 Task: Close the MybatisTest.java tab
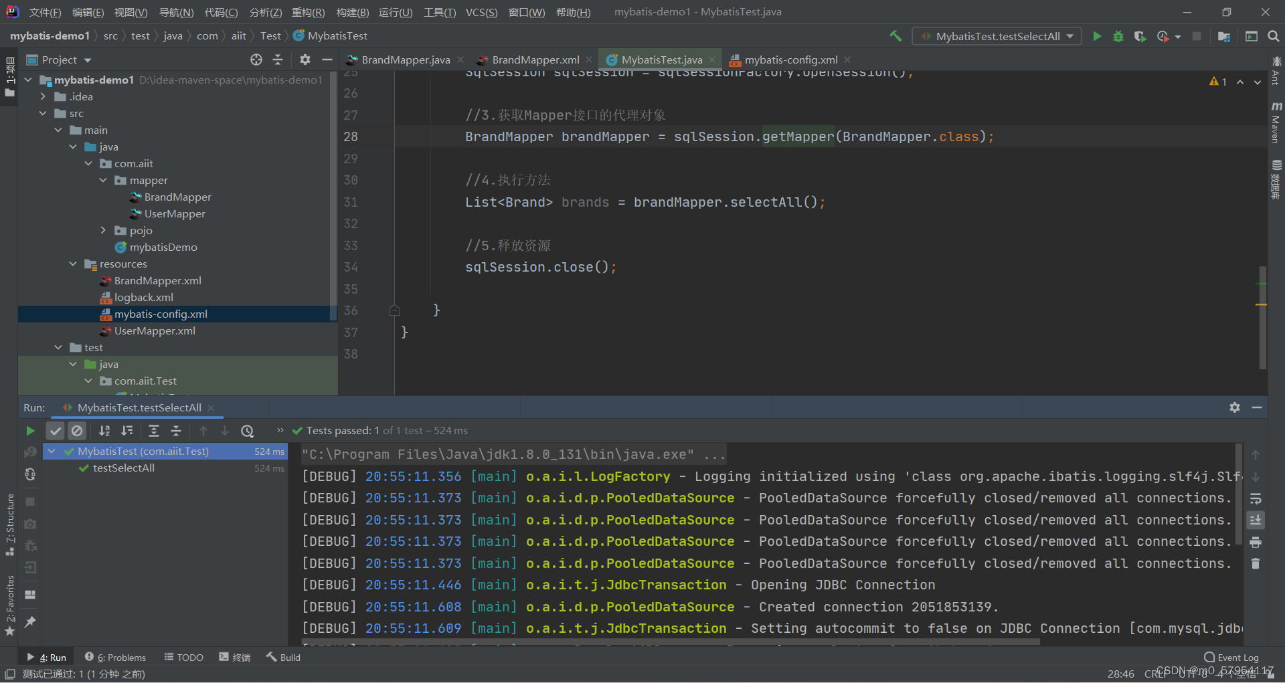click(x=712, y=60)
